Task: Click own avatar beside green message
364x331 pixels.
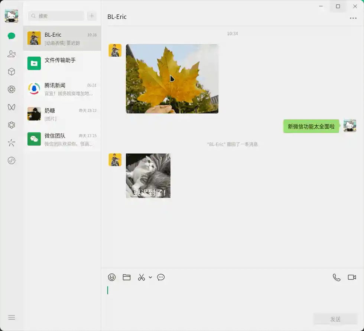Action: point(350,126)
